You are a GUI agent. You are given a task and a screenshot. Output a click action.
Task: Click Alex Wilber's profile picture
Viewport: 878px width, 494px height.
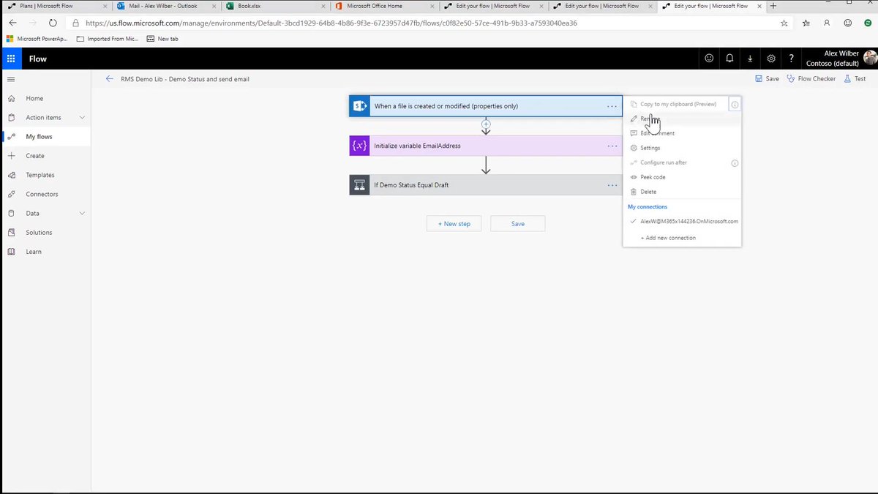point(869,59)
